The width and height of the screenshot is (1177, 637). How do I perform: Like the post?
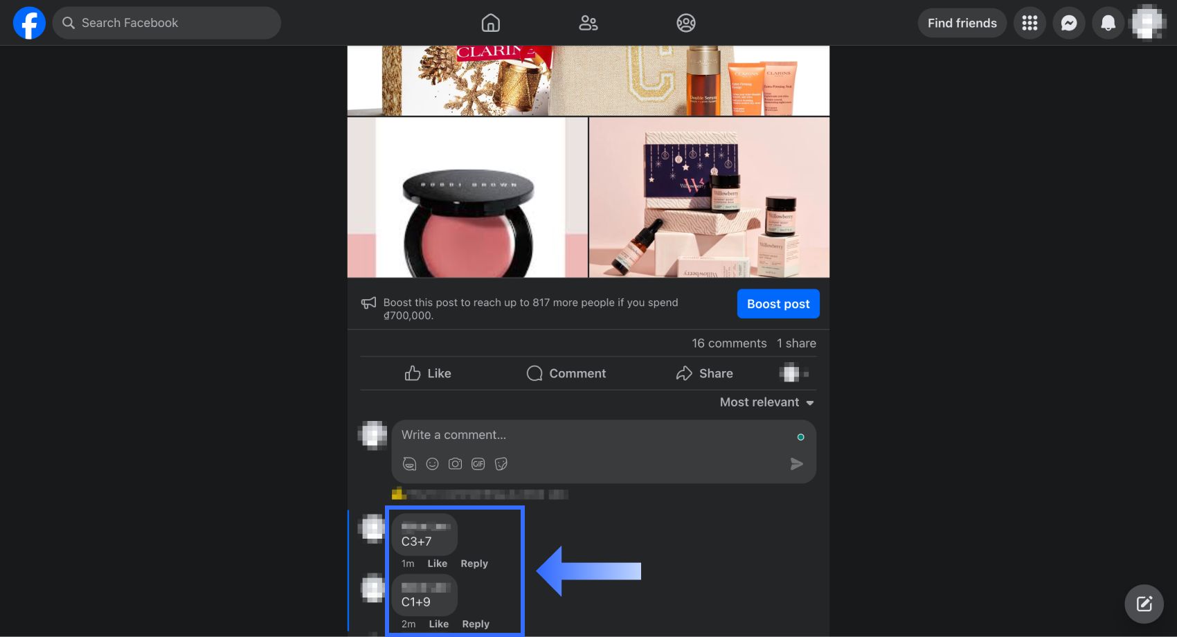tap(428, 373)
